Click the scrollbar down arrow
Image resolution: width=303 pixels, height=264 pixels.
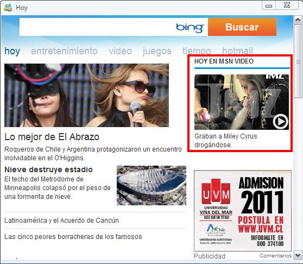298,255
